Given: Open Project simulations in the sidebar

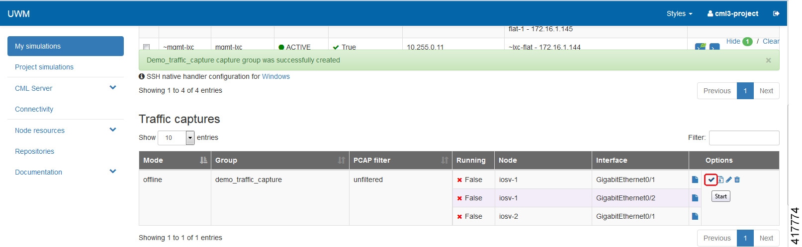Looking at the screenshot, I should click(x=44, y=67).
